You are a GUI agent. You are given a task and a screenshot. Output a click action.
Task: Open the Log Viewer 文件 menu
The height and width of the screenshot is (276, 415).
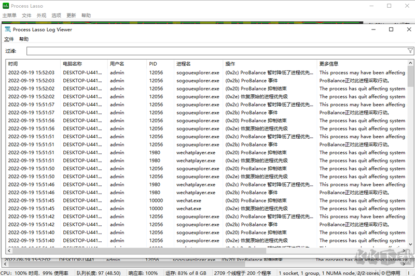pos(9,39)
